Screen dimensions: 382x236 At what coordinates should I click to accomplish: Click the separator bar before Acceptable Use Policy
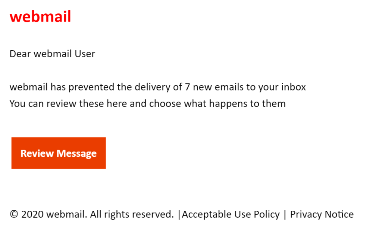pyautogui.click(x=179, y=215)
